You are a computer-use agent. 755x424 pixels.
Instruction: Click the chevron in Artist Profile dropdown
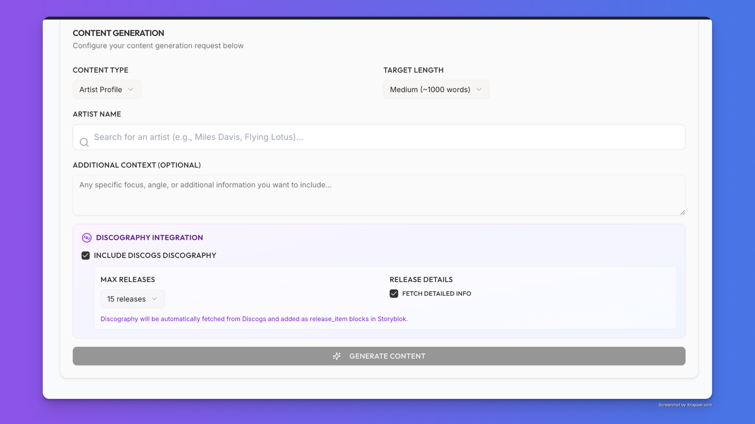131,90
